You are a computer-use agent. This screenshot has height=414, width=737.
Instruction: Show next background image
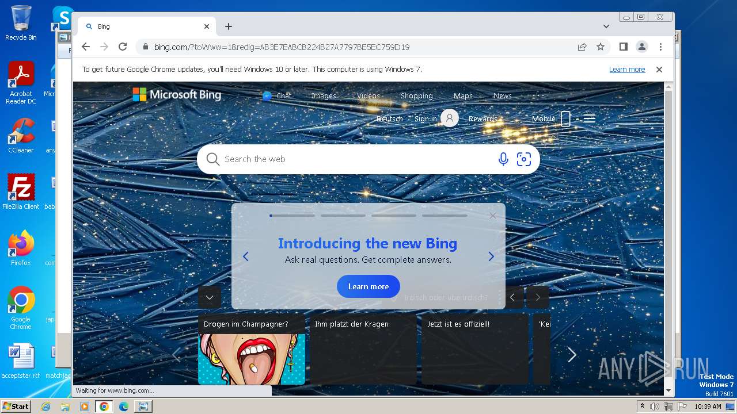coord(538,297)
